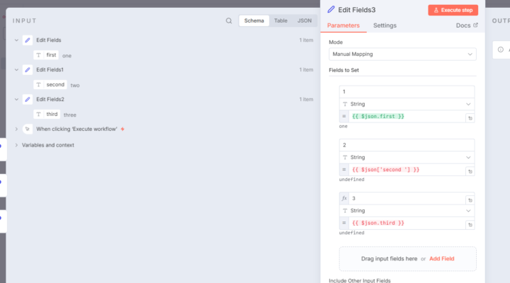Switch input view to Table
Image resolution: width=510 pixels, height=283 pixels.
(x=280, y=21)
